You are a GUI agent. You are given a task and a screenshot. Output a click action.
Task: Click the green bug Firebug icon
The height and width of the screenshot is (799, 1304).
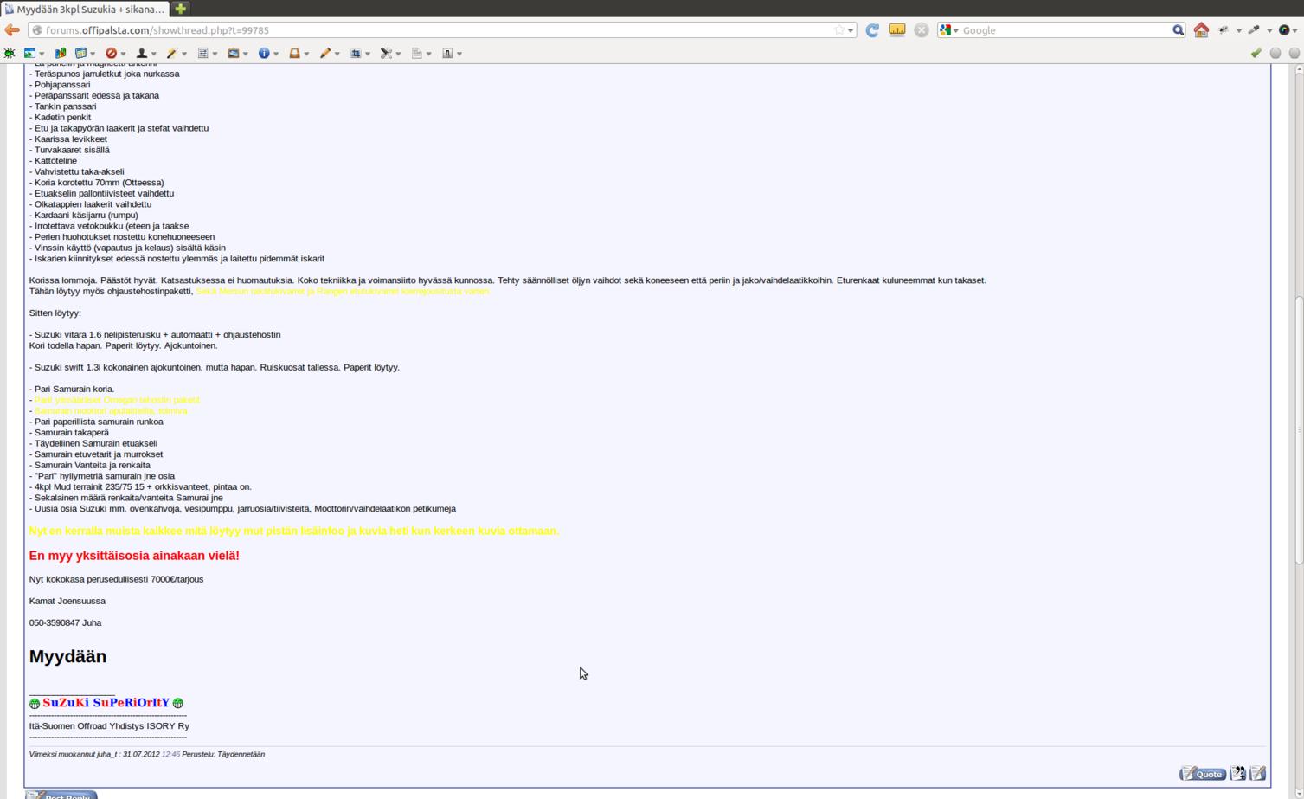coord(10,54)
